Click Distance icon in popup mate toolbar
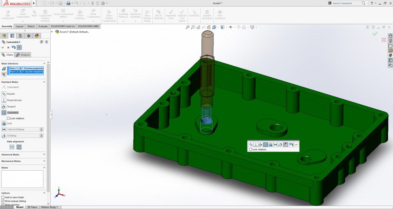Viewport: 393px width, 209px height. pyautogui.click(x=276, y=145)
